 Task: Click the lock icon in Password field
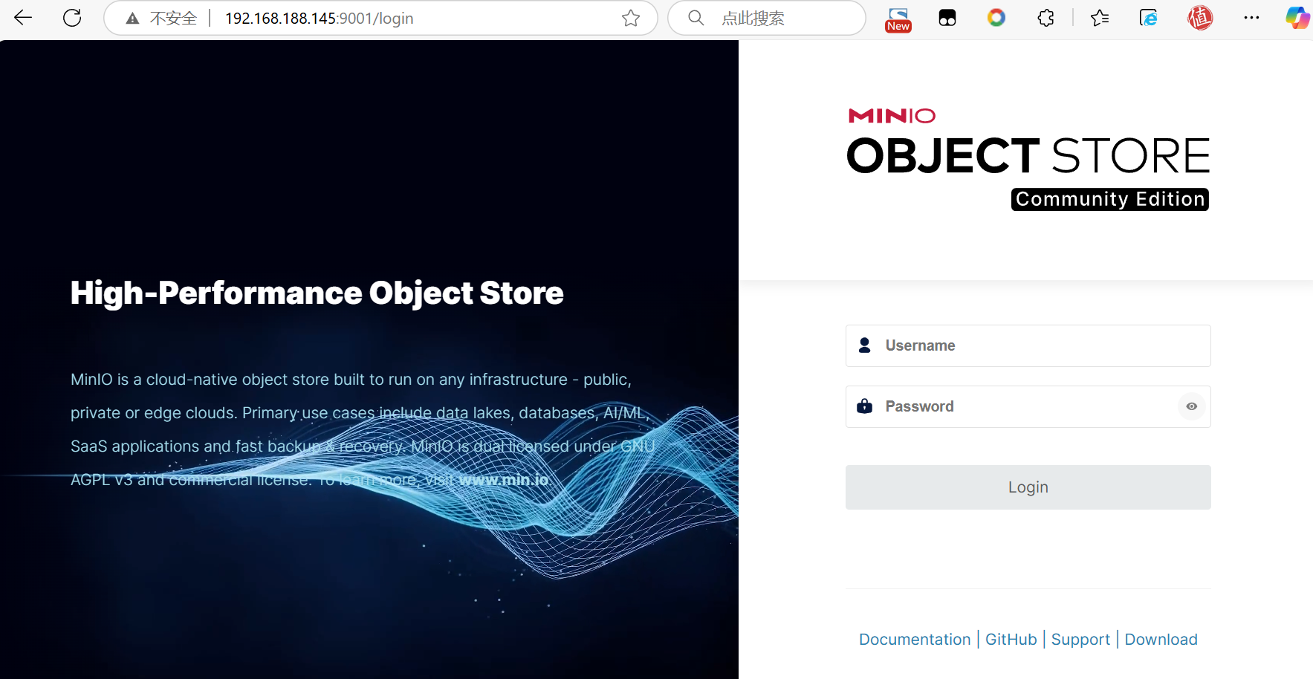tap(865, 406)
